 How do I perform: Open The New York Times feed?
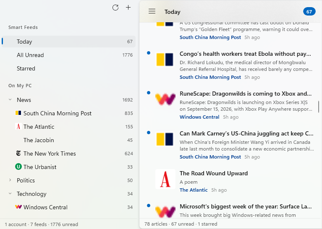(68, 154)
